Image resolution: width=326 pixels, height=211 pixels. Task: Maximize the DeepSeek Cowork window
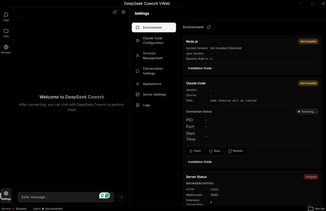pyautogui.click(x=312, y=3)
